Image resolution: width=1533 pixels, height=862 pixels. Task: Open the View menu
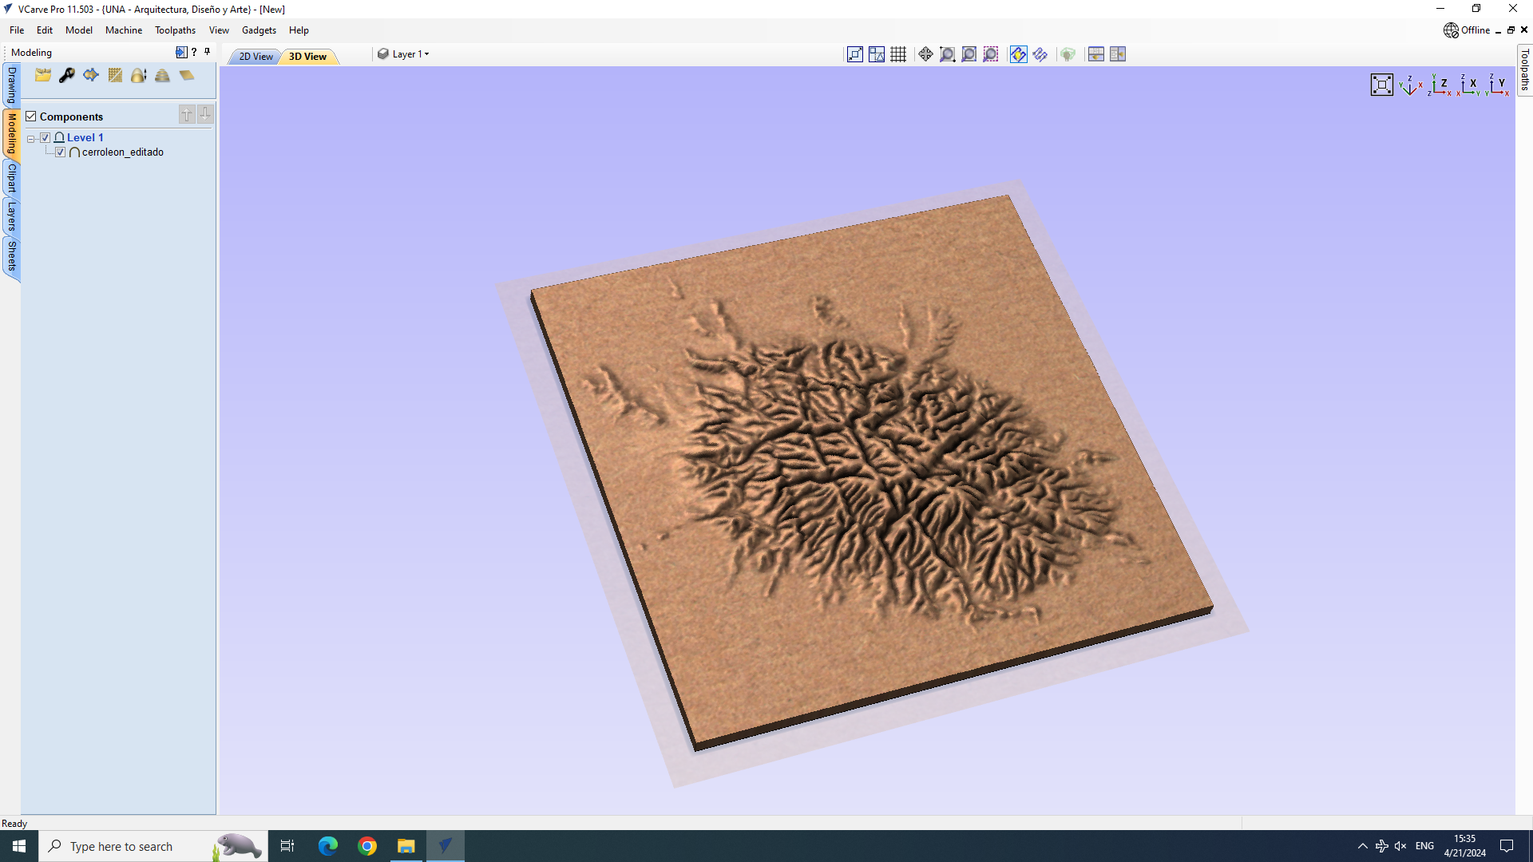tap(219, 30)
